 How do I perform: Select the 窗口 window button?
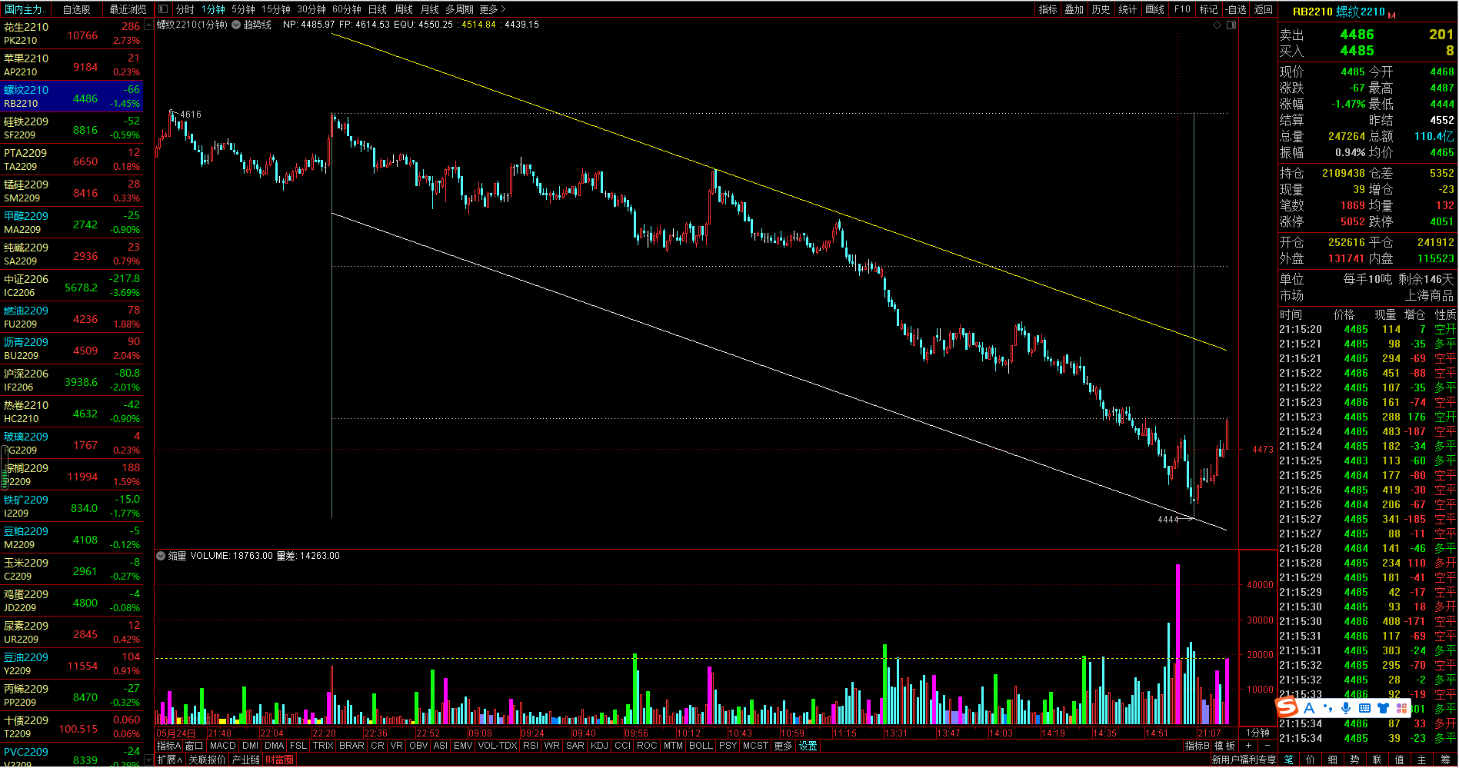194,746
